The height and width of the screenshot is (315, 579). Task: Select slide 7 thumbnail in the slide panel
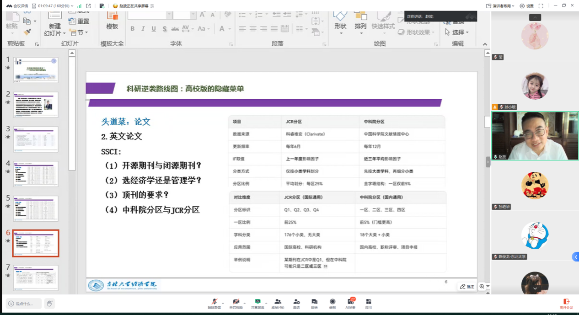(36, 278)
